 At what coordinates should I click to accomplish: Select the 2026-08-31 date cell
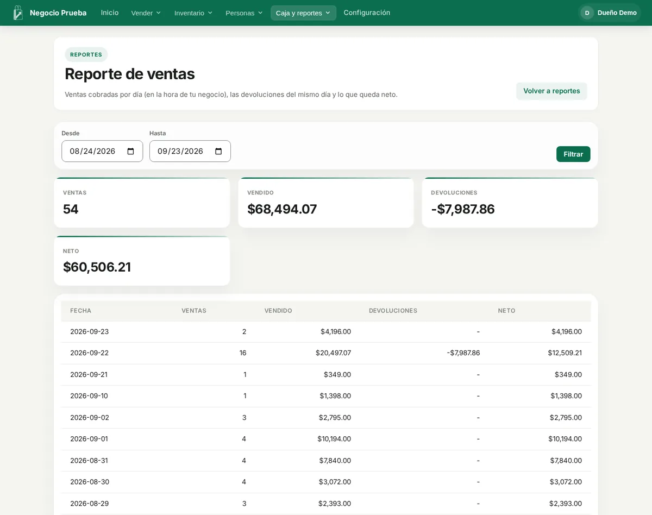[89, 460]
